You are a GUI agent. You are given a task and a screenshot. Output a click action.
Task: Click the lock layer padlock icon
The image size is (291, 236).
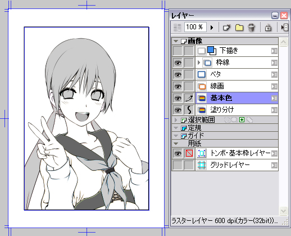pyautogui.click(x=268, y=28)
